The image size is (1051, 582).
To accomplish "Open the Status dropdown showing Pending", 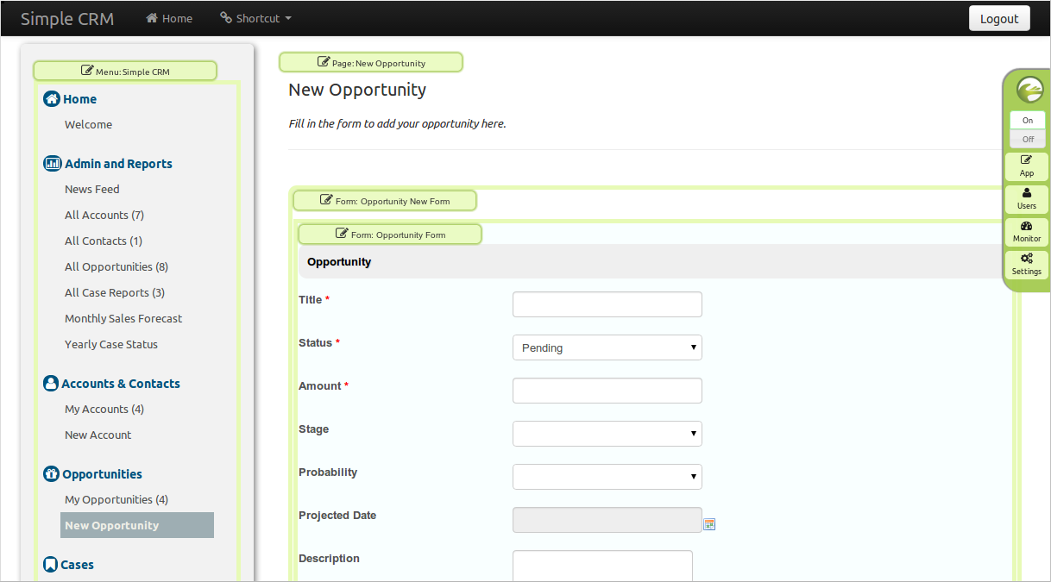I will click(x=607, y=347).
